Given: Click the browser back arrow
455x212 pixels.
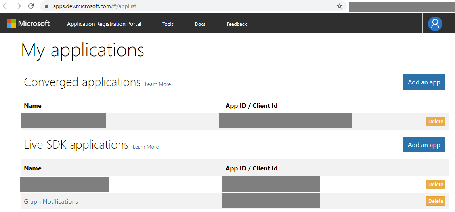Looking at the screenshot, I should (x=6, y=6).
